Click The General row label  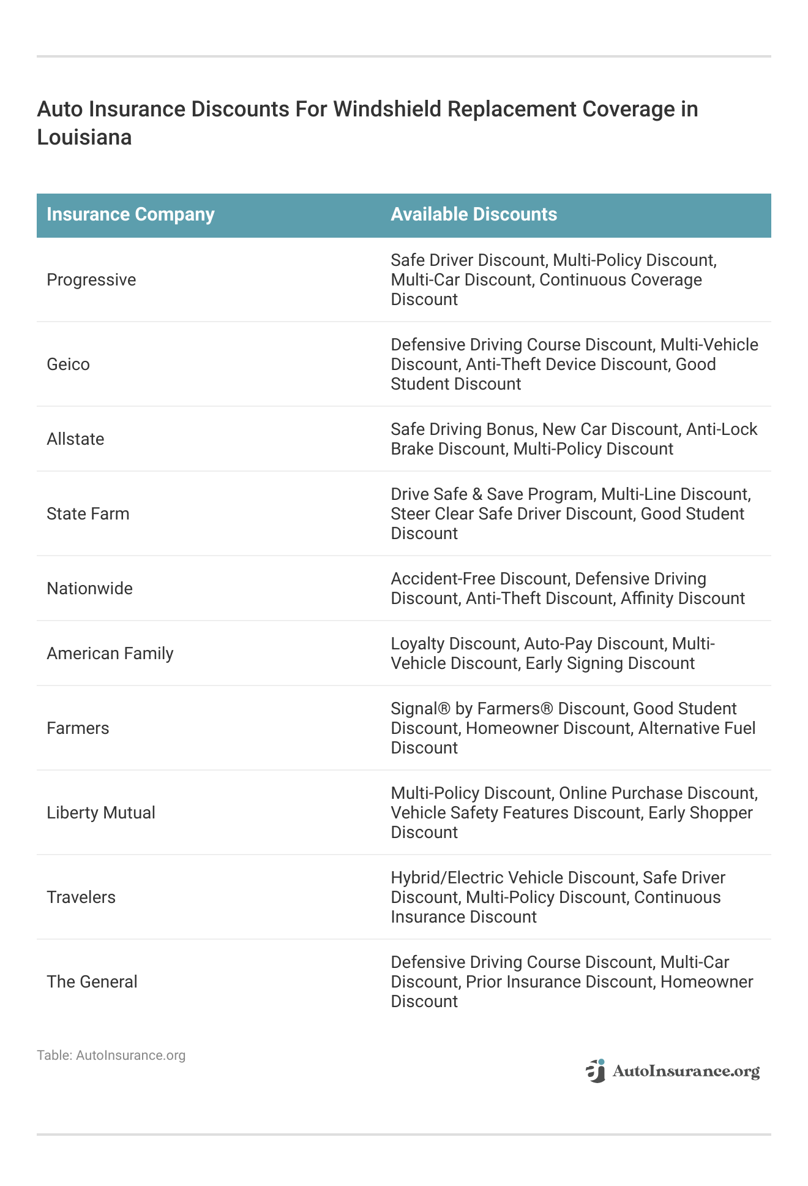[92, 982]
